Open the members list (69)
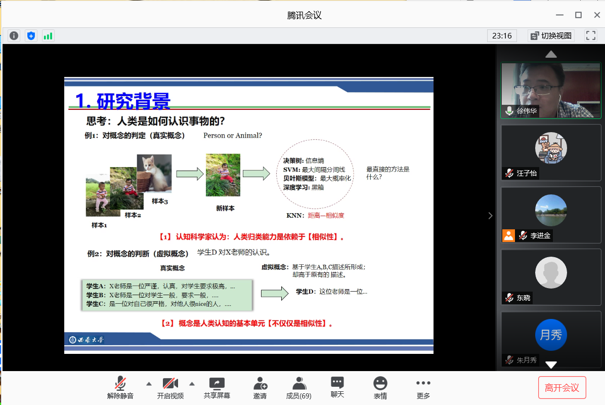Screen dimensions: 605x405 pos(299,388)
